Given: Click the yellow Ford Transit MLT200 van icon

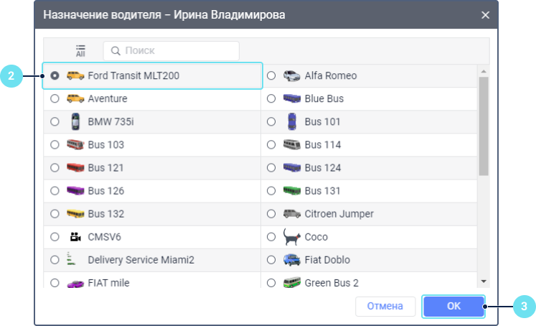Looking at the screenshot, I should [75, 75].
